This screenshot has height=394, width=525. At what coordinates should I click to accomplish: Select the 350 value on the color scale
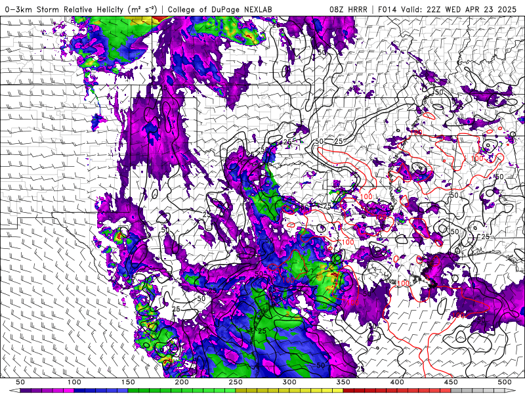click(x=343, y=382)
